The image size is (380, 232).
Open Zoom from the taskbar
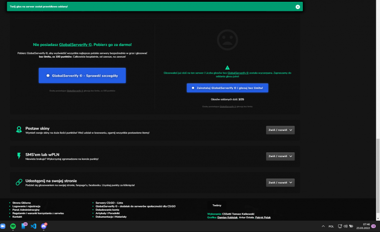tap(3, 226)
